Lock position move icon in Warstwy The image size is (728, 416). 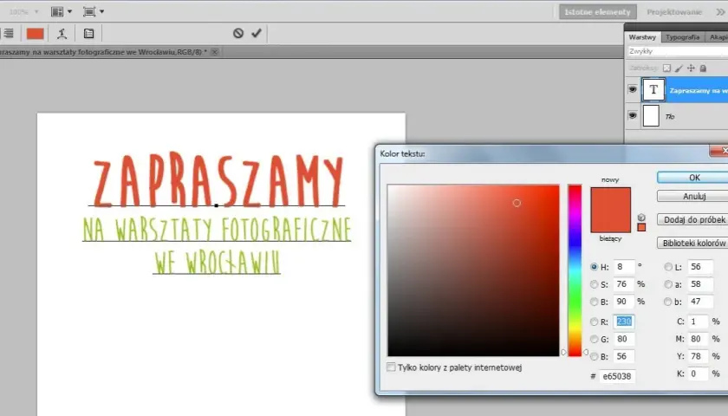tap(691, 68)
